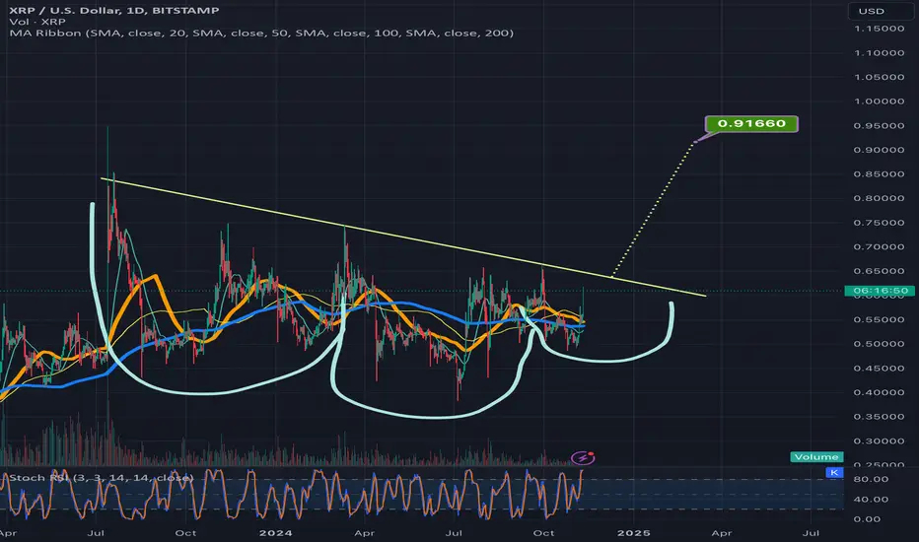Click the 1.00000 price axis value
The height and width of the screenshot is (542, 919).
[x=880, y=102]
